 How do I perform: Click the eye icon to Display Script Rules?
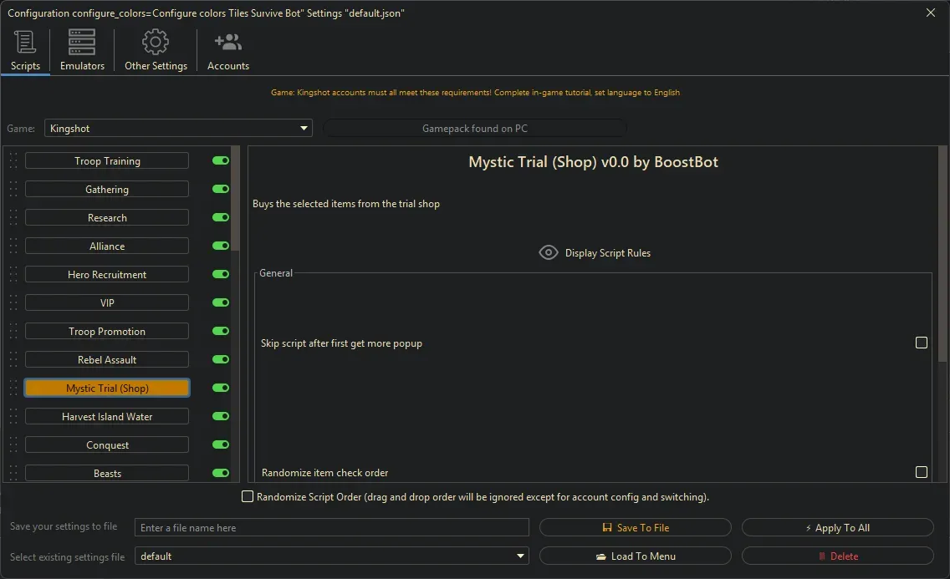pos(548,251)
